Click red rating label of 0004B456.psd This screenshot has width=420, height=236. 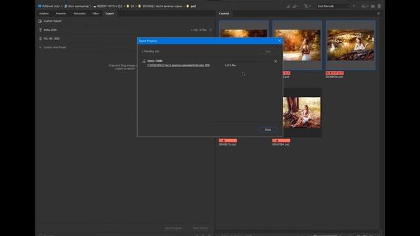click(335, 73)
